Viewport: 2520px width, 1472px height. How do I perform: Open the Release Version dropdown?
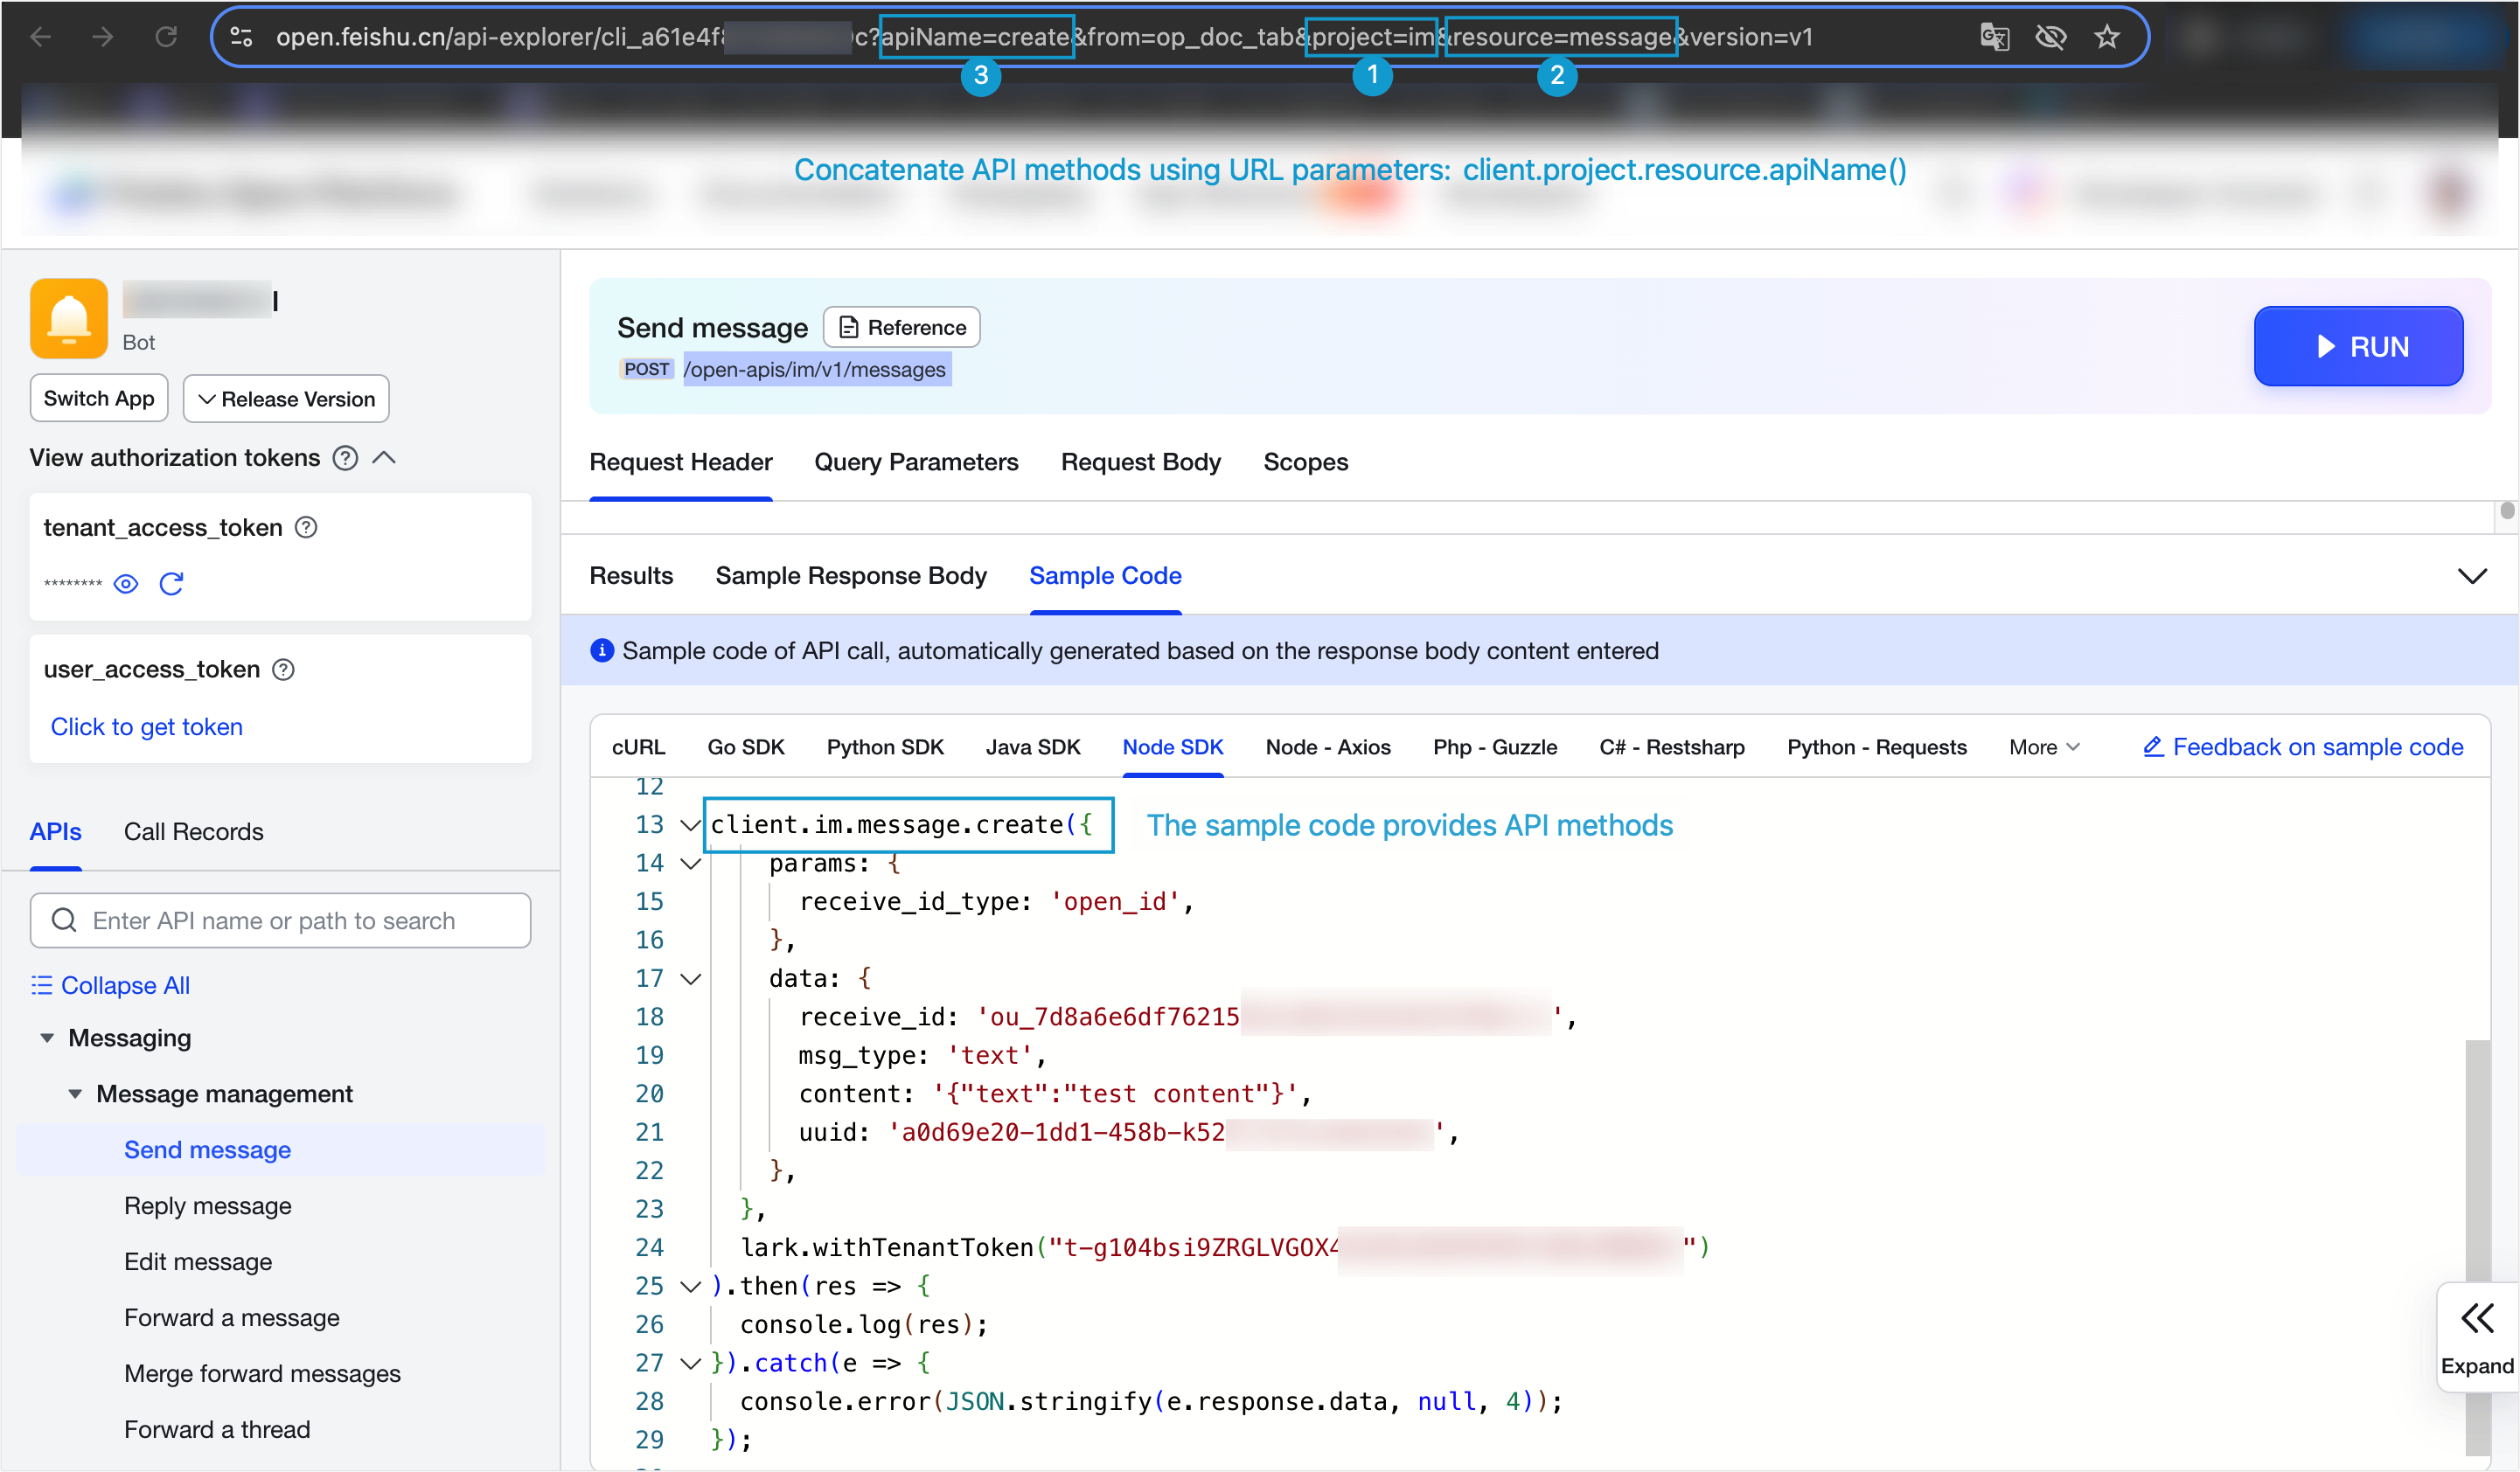coord(286,399)
